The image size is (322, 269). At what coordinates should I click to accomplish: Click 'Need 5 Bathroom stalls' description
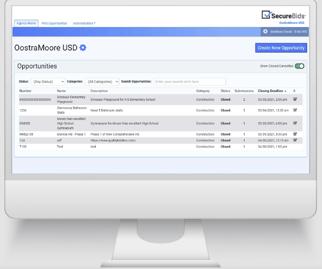click(107, 110)
